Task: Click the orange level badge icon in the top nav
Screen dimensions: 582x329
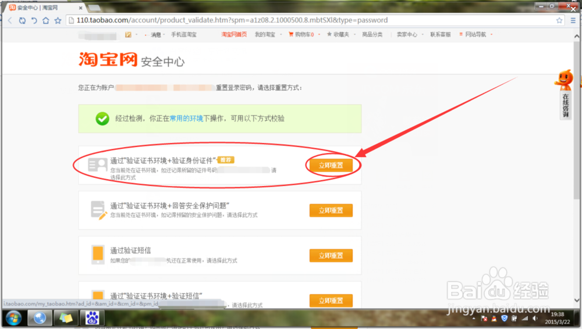Action: click(128, 34)
